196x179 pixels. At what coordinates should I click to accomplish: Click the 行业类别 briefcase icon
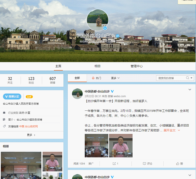click(x=4, y=112)
